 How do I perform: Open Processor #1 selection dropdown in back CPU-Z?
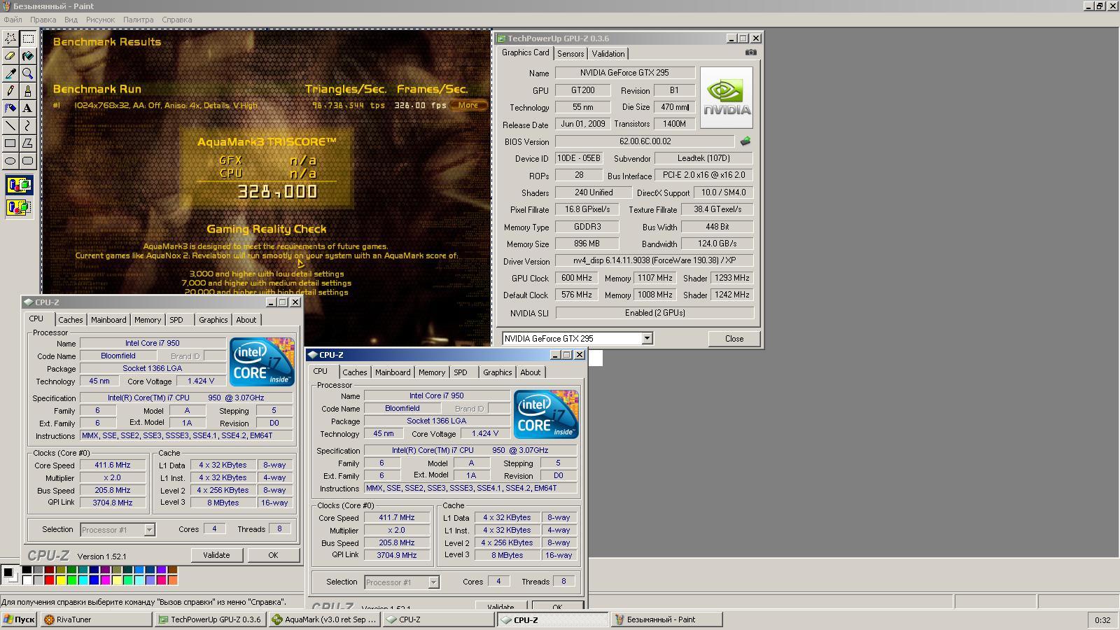click(149, 530)
